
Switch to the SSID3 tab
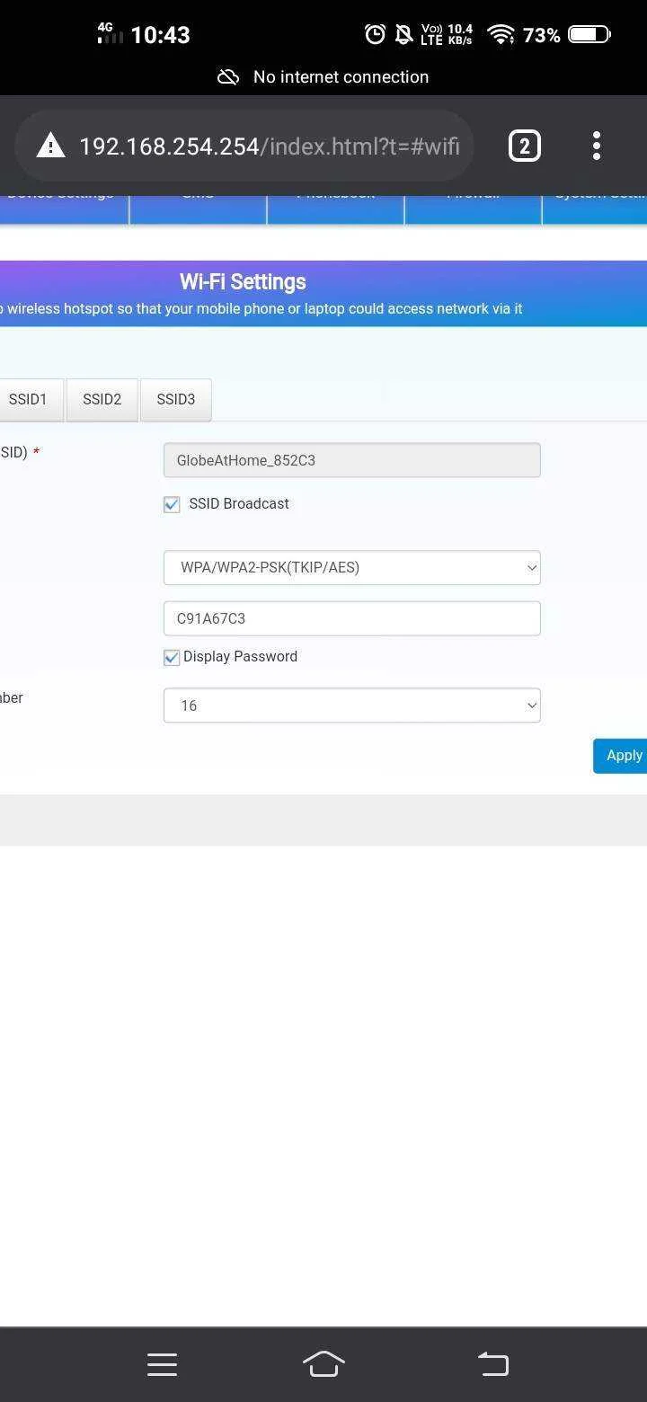pos(176,400)
